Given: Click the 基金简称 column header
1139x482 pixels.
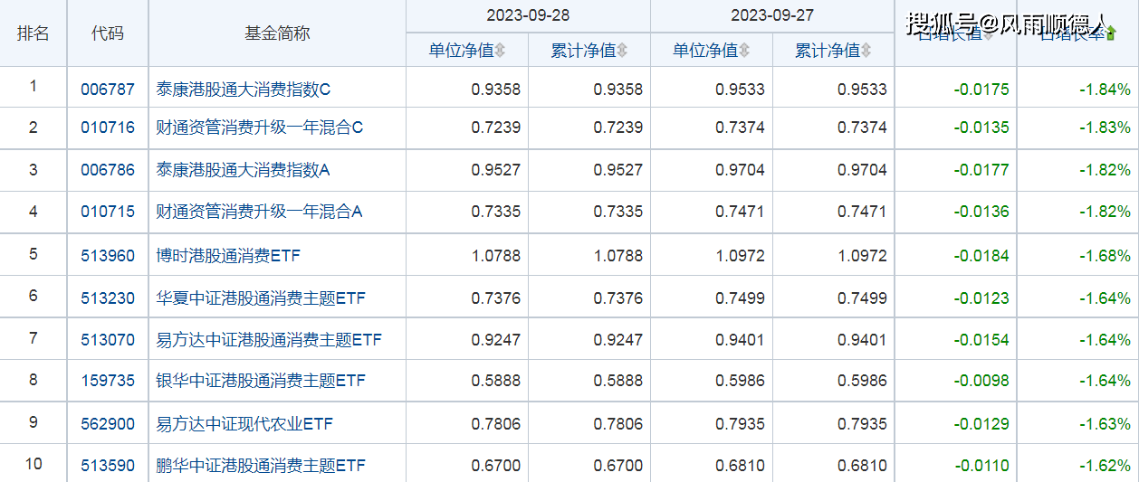Looking at the screenshot, I should coord(277,33).
